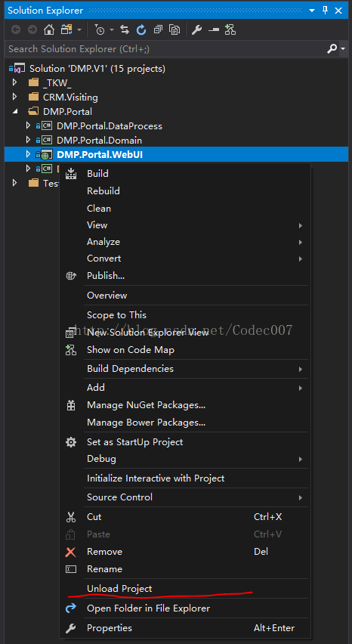Open the Debug submenu
352x644 pixels.
tap(184, 458)
